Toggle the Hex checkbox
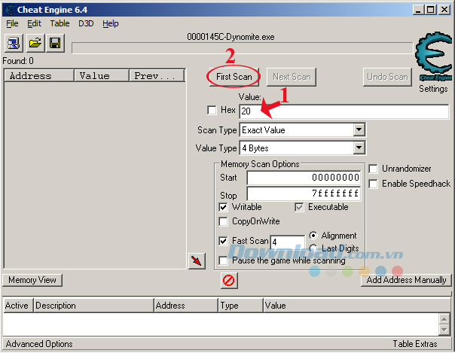This screenshot has width=455, height=353. click(212, 110)
